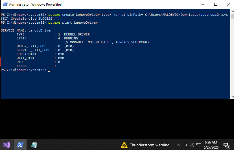Click the 'Administrator: Windows PowerShell' title text
This screenshot has height=150, width=234.
click(x=36, y=5)
